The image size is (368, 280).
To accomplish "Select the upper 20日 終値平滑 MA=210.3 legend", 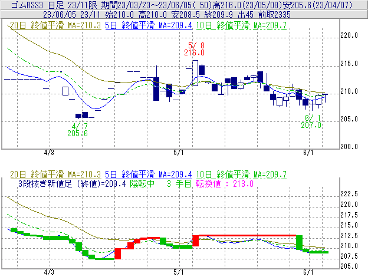I will tap(55, 25).
